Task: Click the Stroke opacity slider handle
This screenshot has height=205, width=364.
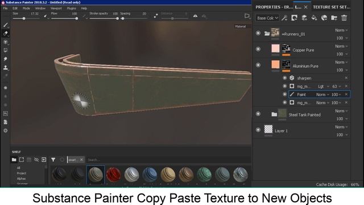Action: point(117,18)
